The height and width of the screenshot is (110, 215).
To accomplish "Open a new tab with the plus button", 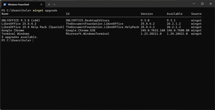I will coord(49,4).
